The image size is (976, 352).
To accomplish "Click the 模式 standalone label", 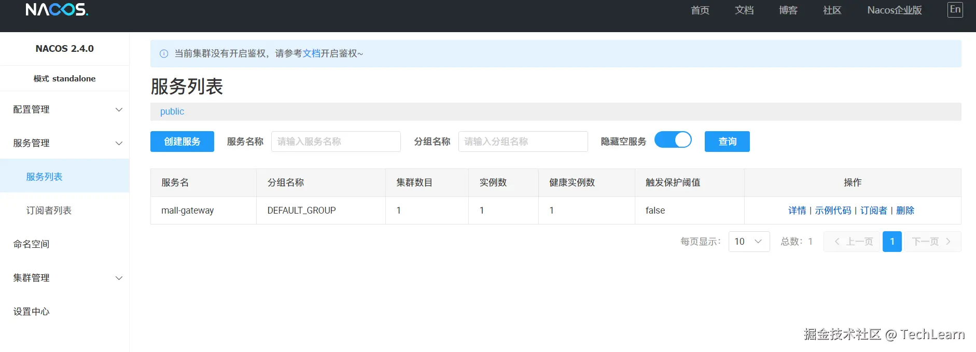I will tap(64, 79).
